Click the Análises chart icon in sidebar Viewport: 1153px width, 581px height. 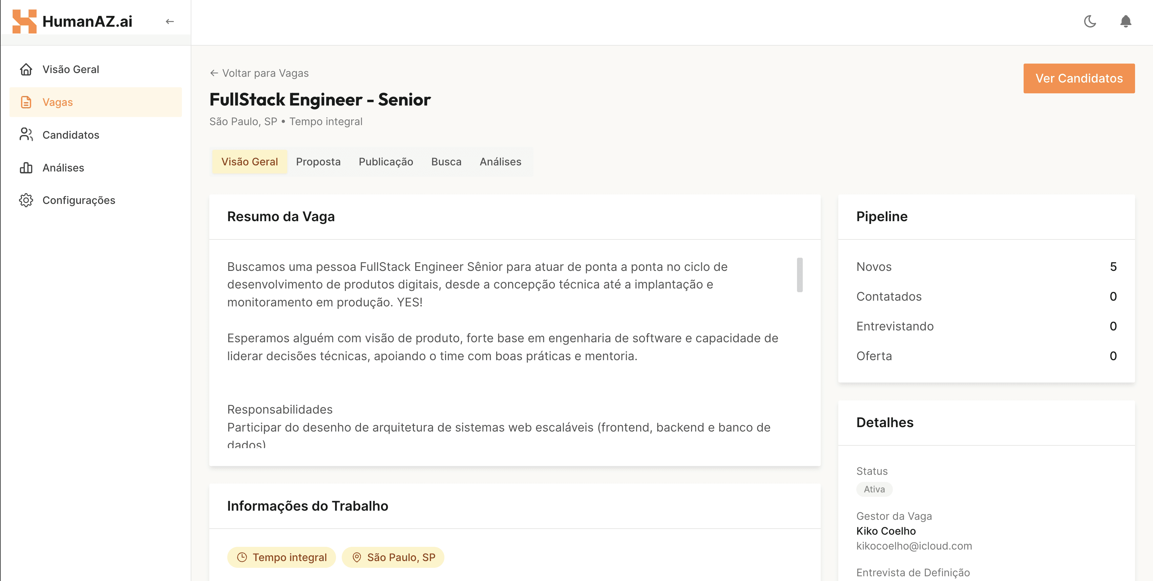(26, 168)
